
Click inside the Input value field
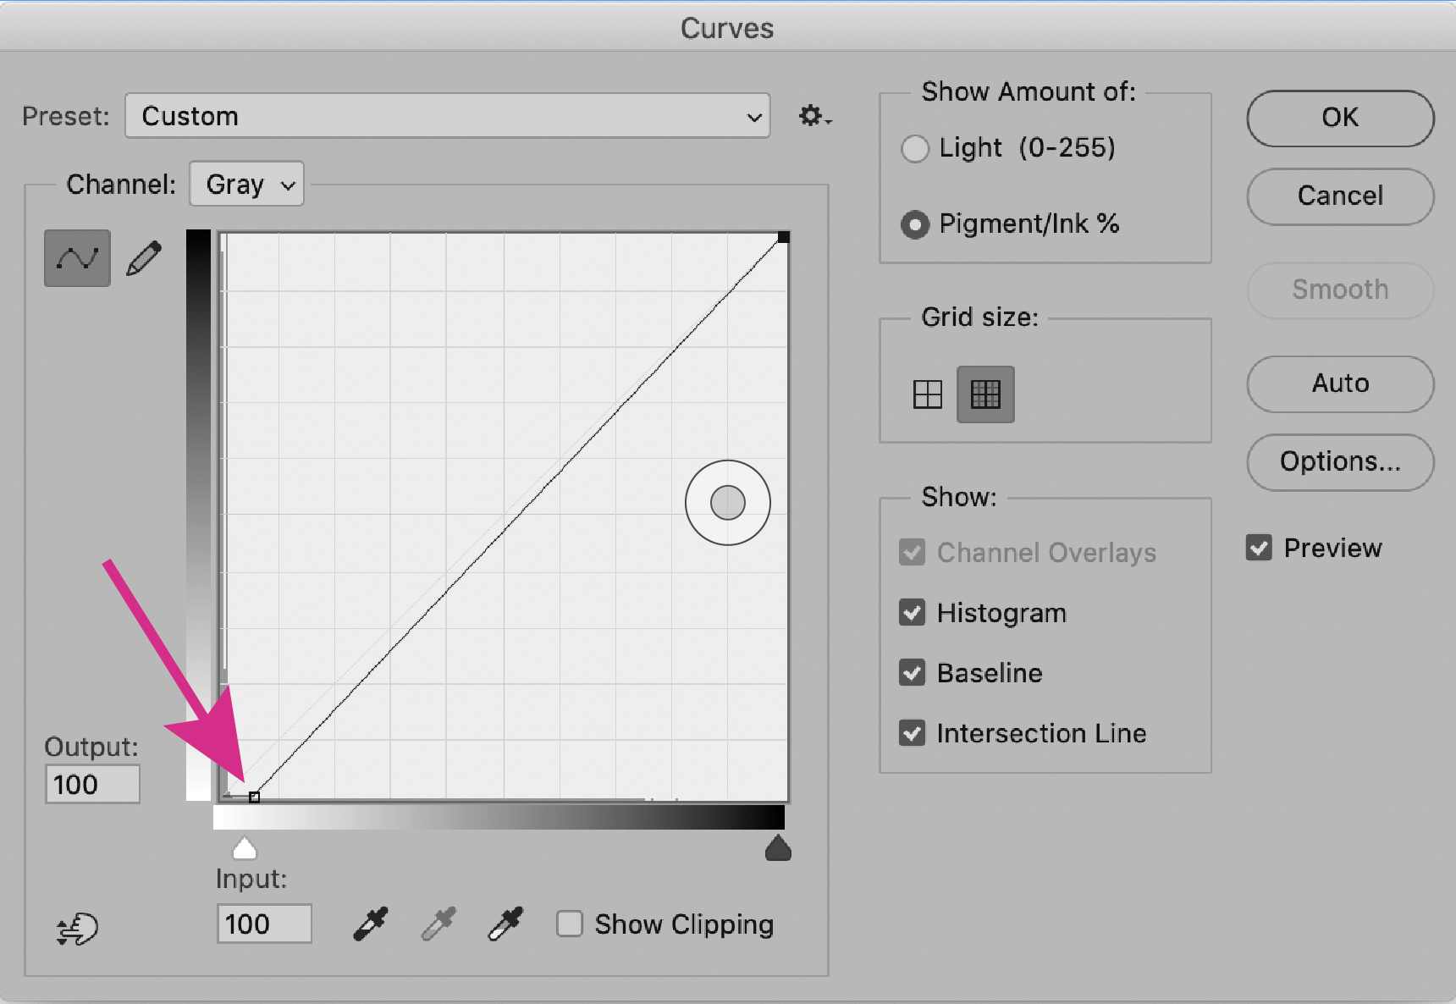click(264, 924)
